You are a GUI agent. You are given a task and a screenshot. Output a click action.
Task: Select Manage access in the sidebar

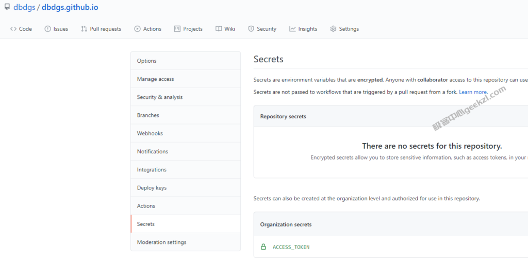186,79
